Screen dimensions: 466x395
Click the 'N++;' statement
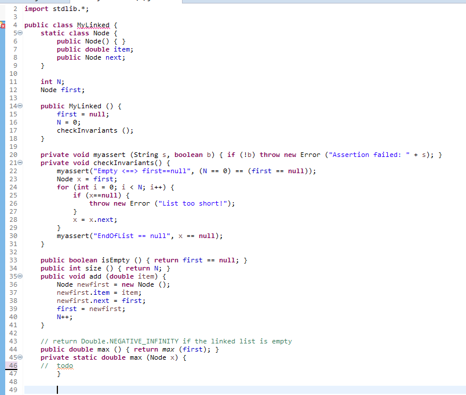[64, 317]
